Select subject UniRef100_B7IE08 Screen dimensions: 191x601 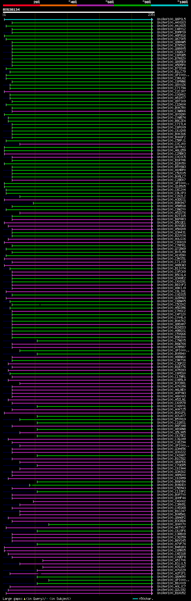point(171,69)
